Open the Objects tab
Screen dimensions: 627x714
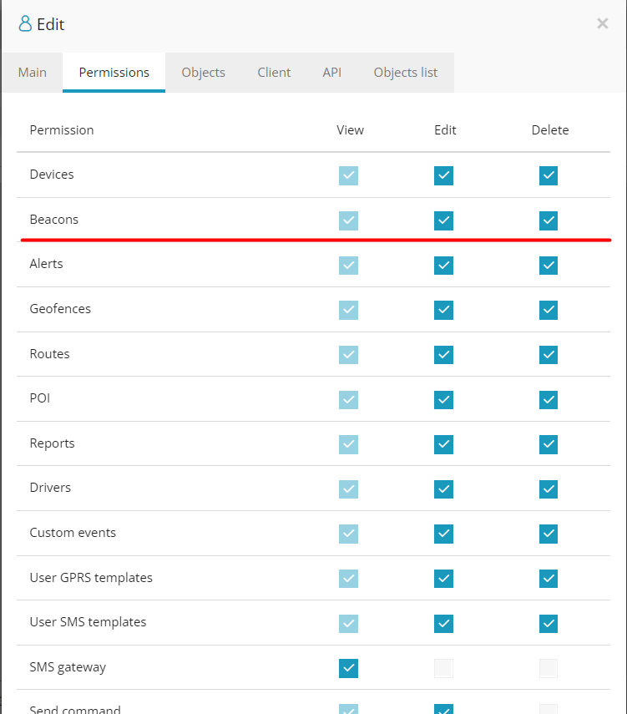click(x=203, y=73)
